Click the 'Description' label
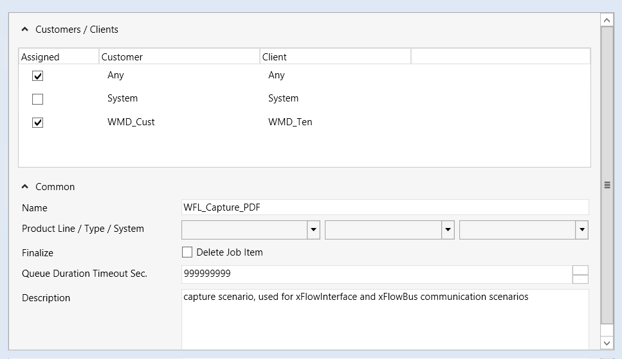Viewport: 622px width, 359px height. [46, 298]
